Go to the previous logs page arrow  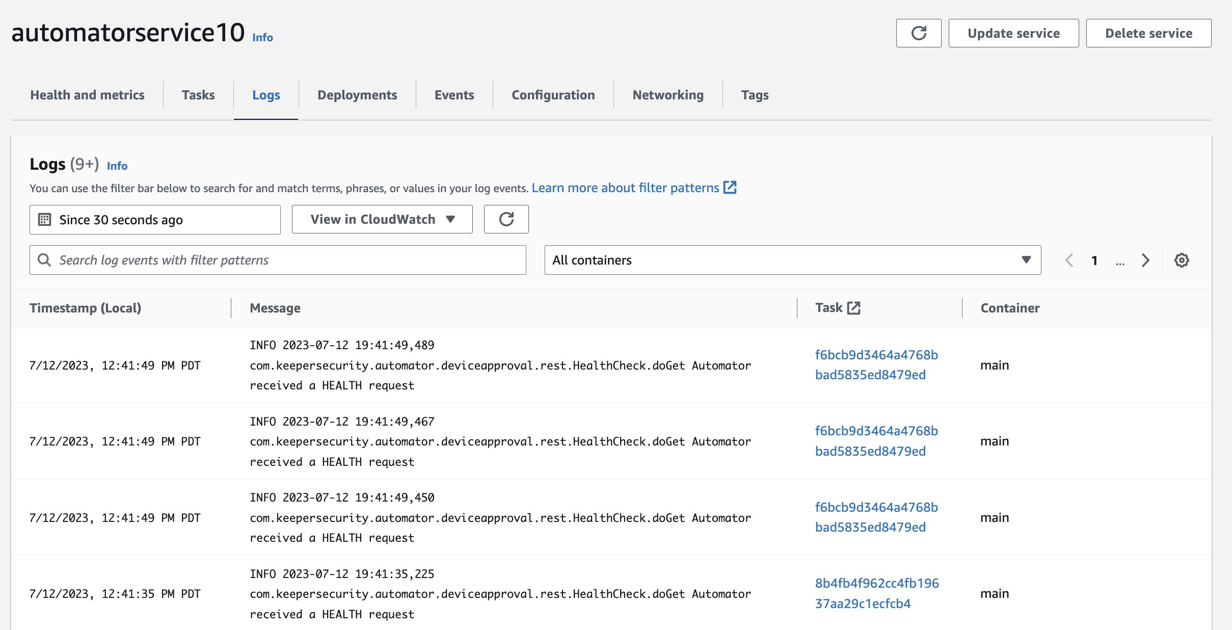(x=1069, y=260)
